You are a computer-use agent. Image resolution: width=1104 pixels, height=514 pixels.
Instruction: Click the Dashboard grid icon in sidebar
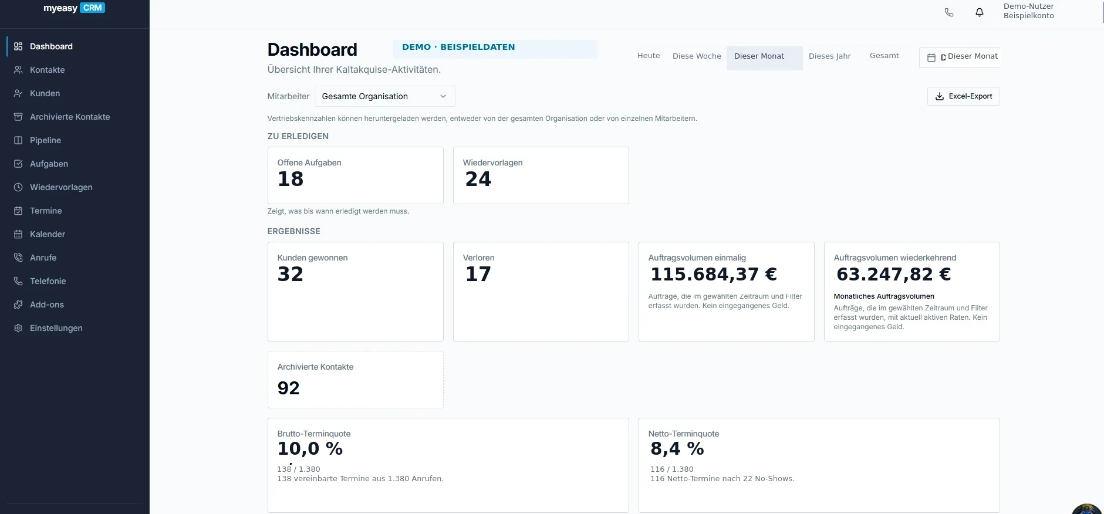(x=18, y=46)
